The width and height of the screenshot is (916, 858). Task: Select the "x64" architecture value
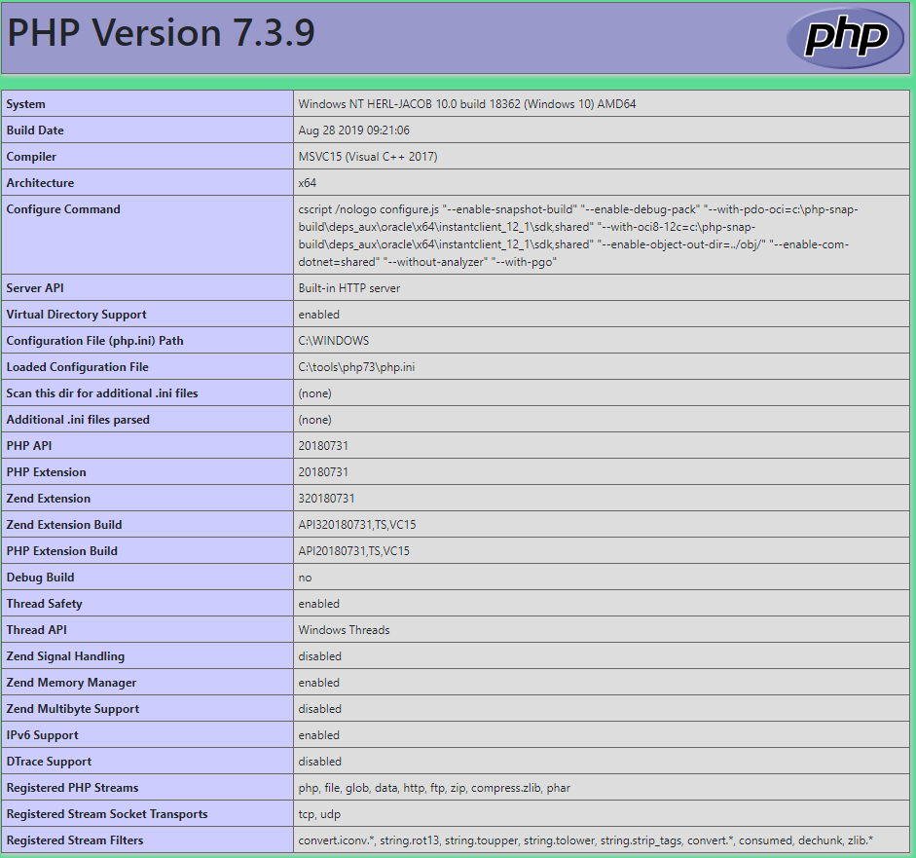(308, 183)
